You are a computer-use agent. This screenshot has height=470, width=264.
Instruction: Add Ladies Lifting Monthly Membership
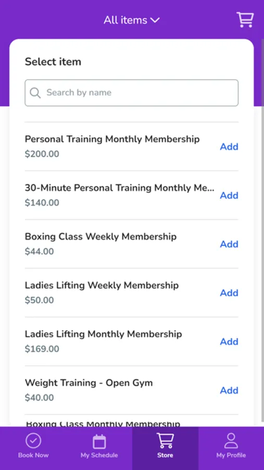pyautogui.click(x=229, y=342)
